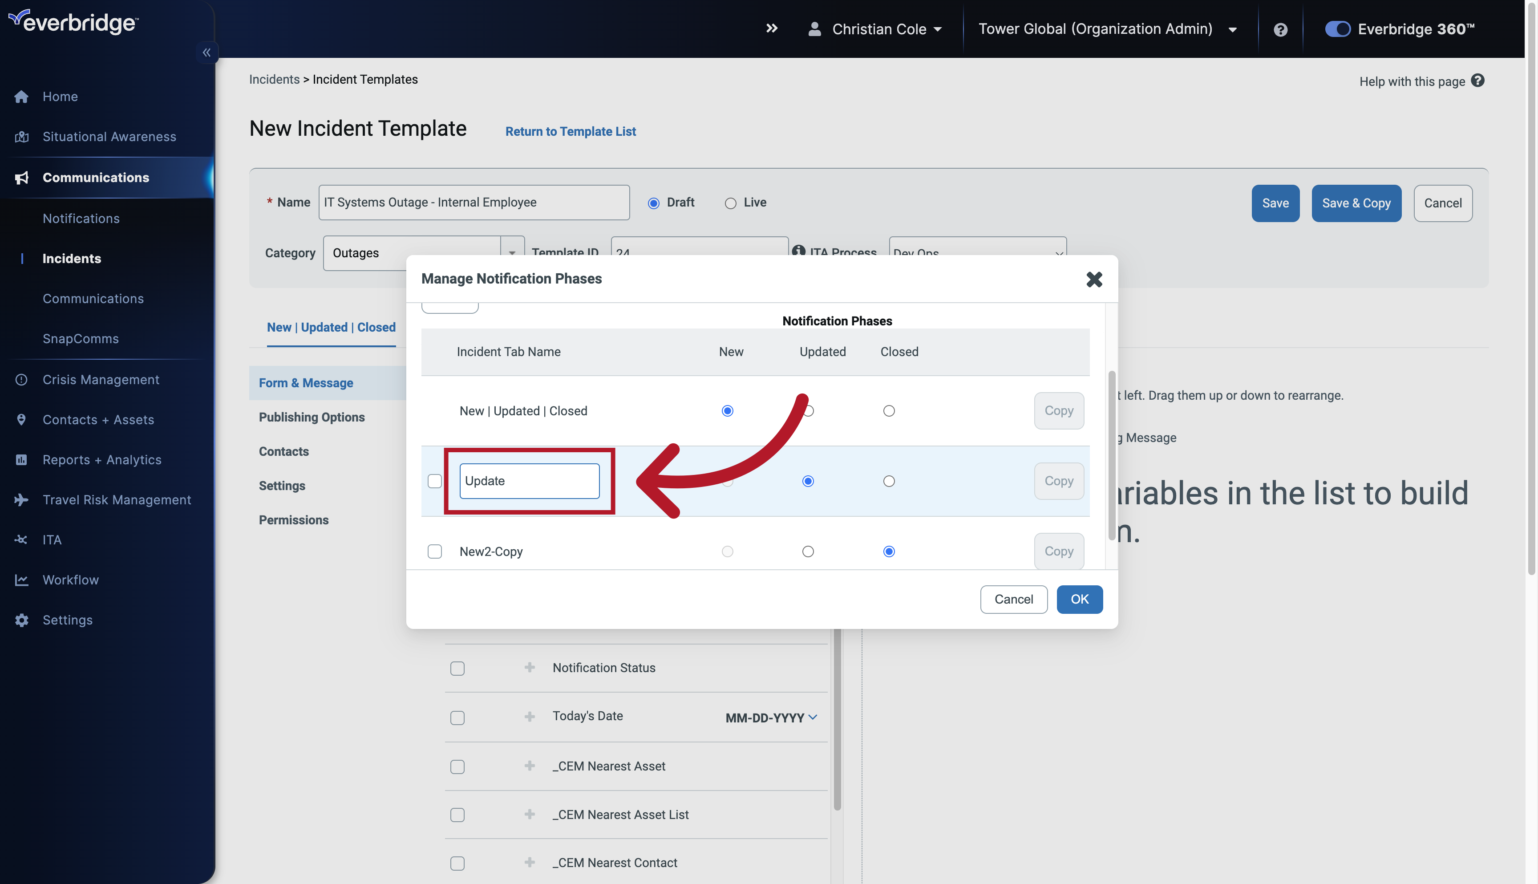The image size is (1538, 884).
Task: Select the Travel Risk Management plane icon
Action: (x=21, y=499)
